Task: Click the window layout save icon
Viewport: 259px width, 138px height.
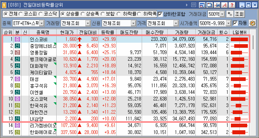Action: [202, 5]
